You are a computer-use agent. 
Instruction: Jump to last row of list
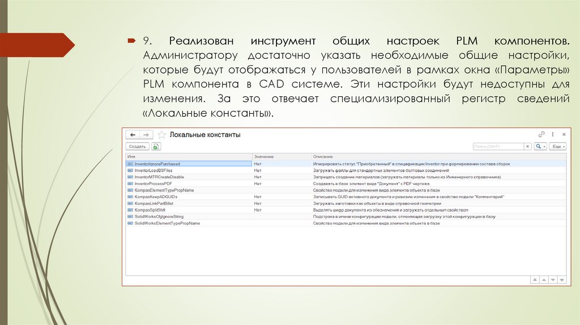[561, 280]
